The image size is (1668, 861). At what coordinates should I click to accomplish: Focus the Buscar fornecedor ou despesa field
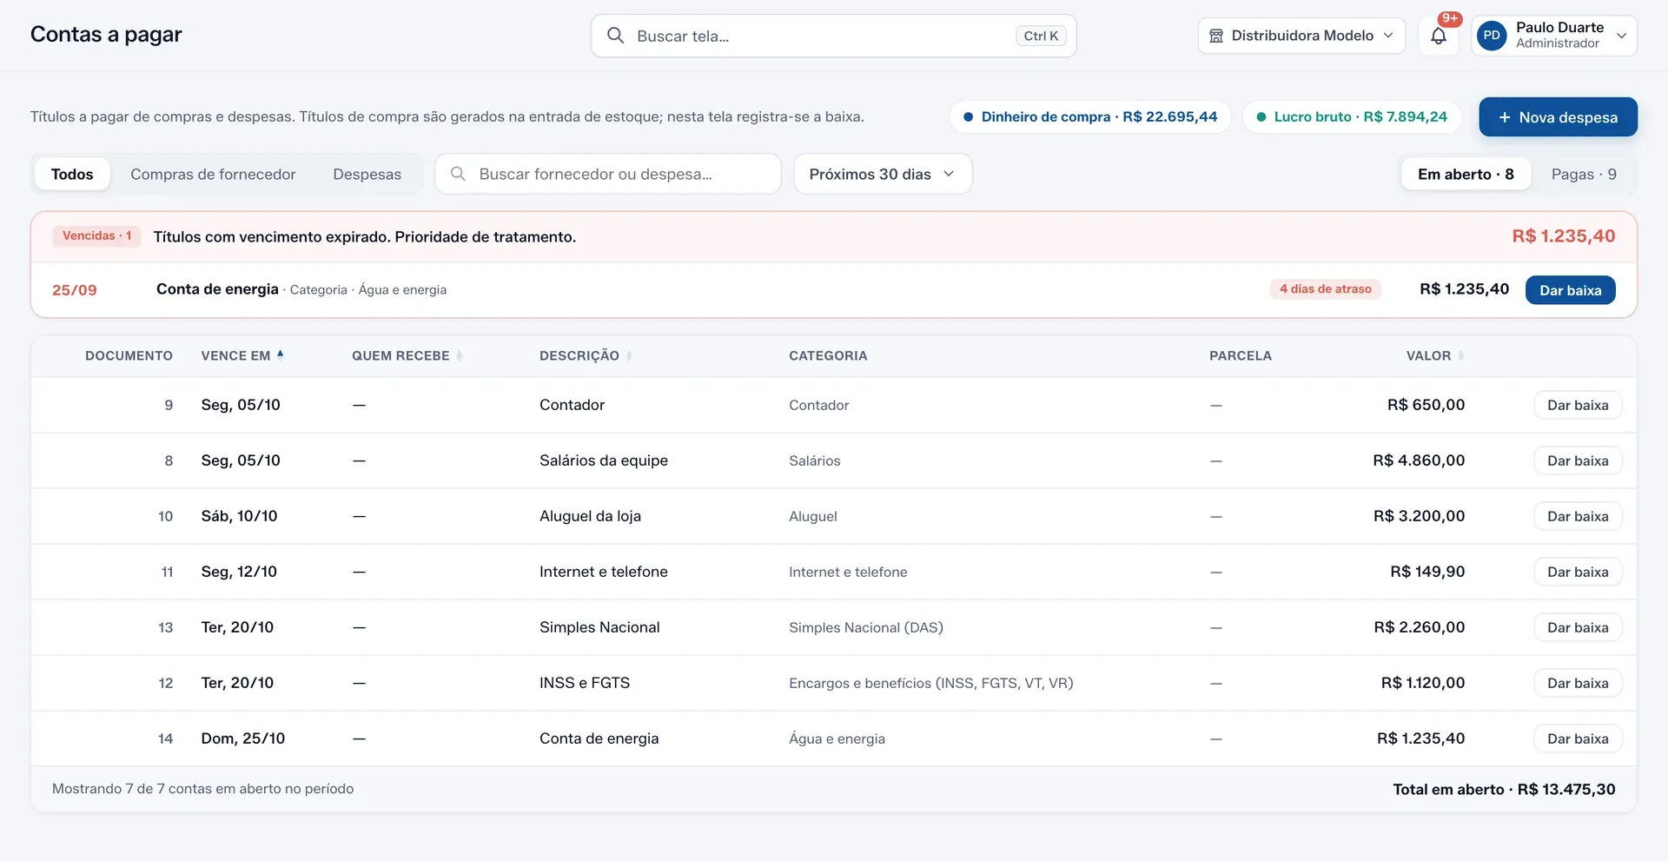(608, 174)
